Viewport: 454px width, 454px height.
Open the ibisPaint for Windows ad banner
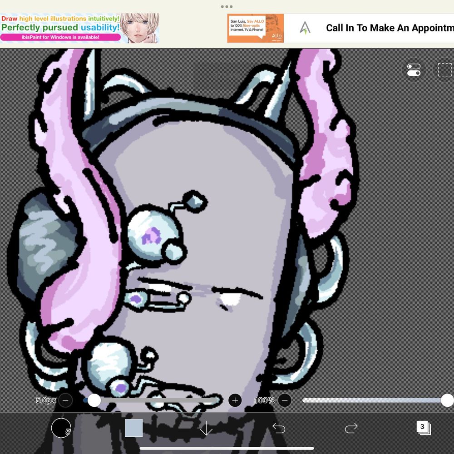click(x=79, y=28)
